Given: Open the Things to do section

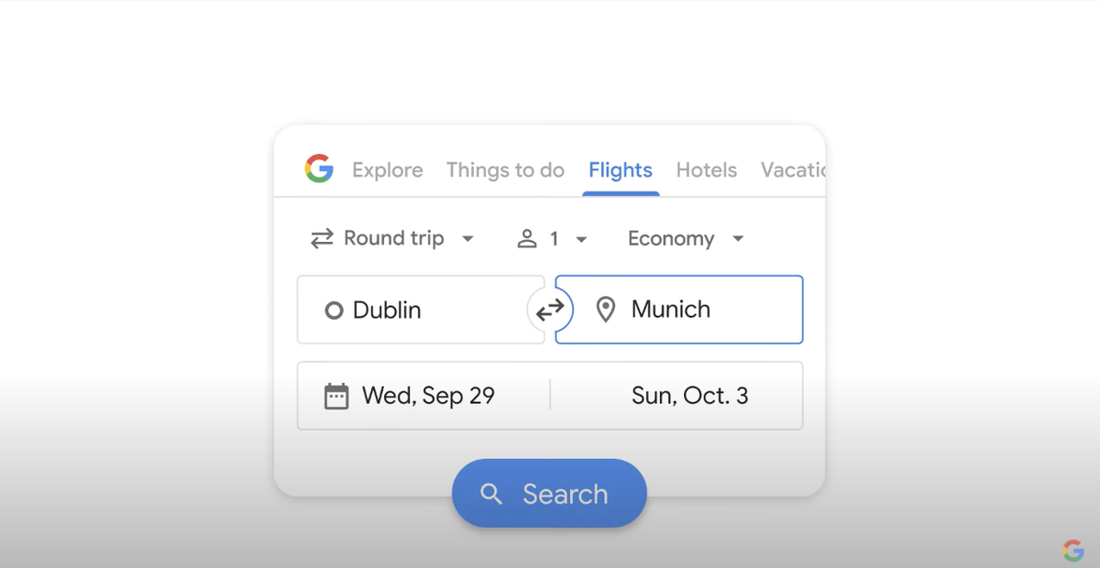Looking at the screenshot, I should click(x=505, y=169).
